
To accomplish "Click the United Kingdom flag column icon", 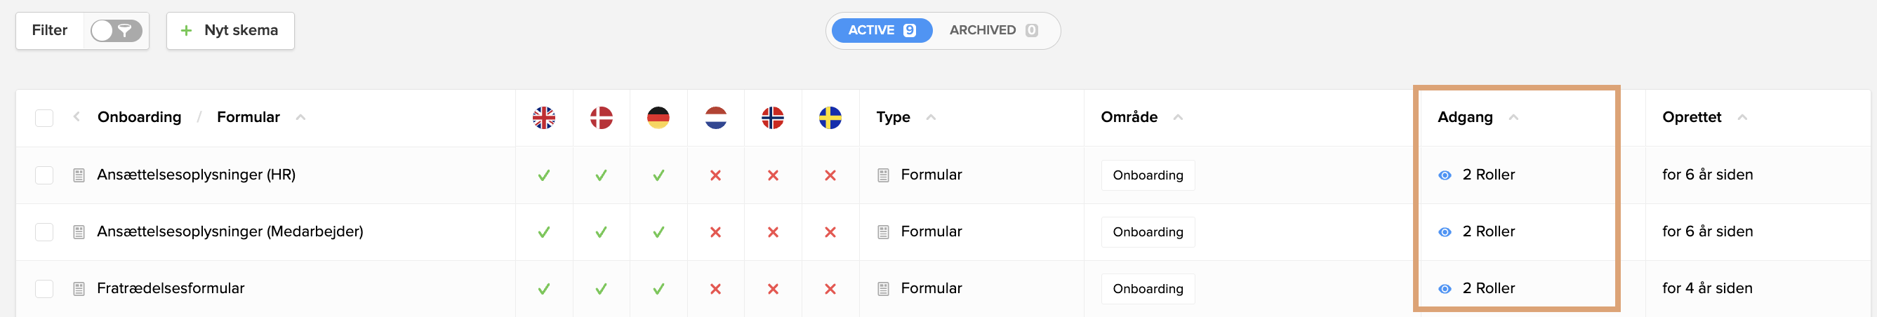I will pyautogui.click(x=543, y=117).
